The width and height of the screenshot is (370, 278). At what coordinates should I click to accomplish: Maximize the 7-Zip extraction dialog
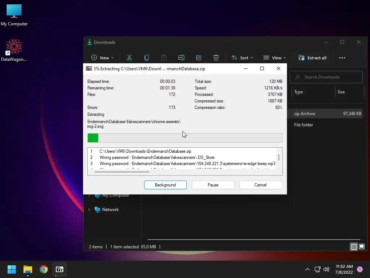click(x=262, y=68)
